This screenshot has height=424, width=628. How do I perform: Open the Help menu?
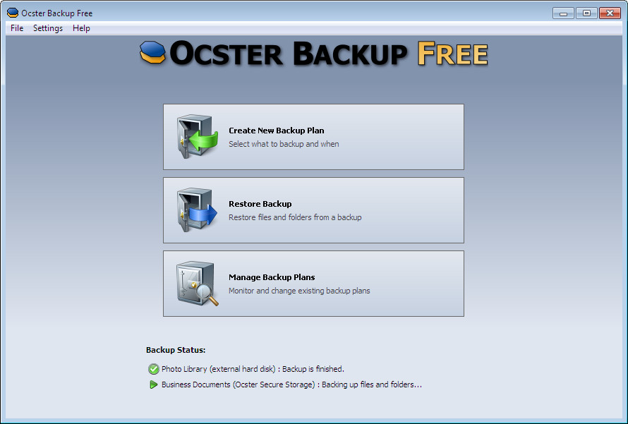81,28
